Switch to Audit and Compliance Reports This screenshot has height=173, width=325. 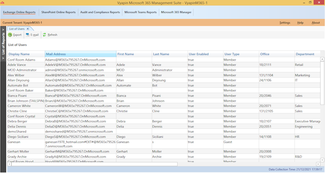tap(100, 12)
